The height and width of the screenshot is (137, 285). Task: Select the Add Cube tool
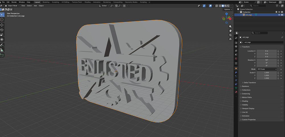(2, 55)
